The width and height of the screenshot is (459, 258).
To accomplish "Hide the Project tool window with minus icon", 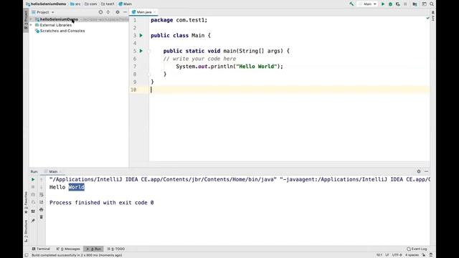I will (x=125, y=12).
